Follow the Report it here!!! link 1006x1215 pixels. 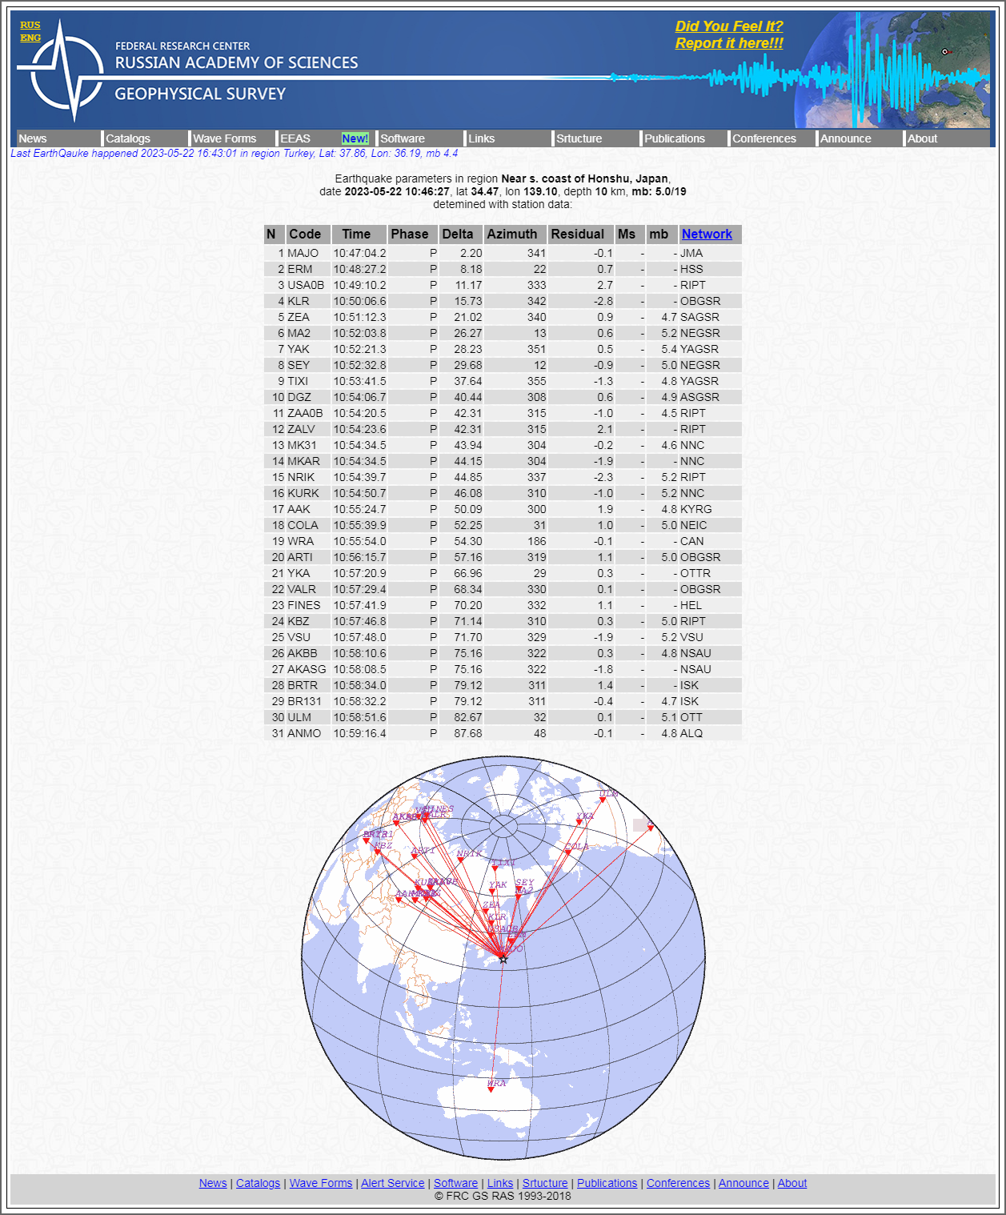click(x=728, y=44)
